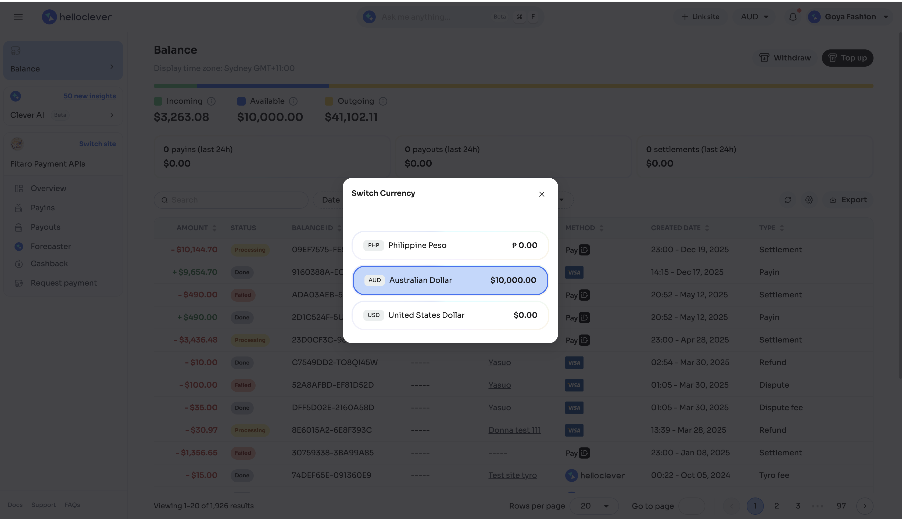The width and height of the screenshot is (902, 519).
Task: Open the Payouts sidebar item
Action: click(45, 227)
